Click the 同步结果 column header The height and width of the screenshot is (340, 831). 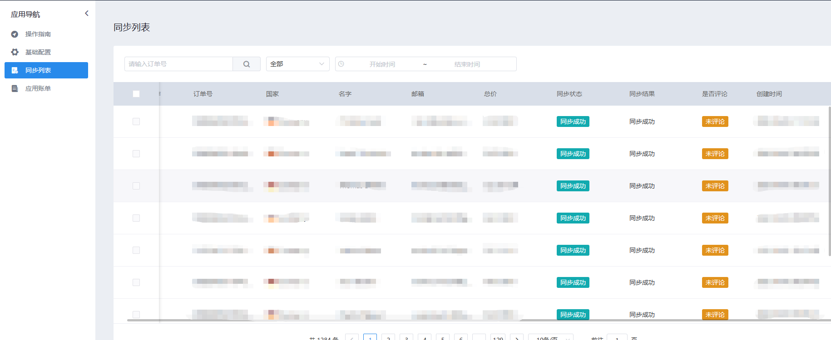(642, 94)
